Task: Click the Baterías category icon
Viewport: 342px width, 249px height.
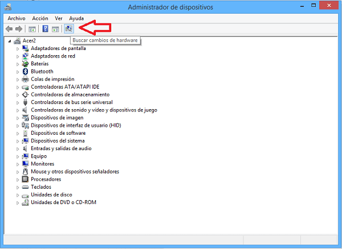Action: click(25, 64)
